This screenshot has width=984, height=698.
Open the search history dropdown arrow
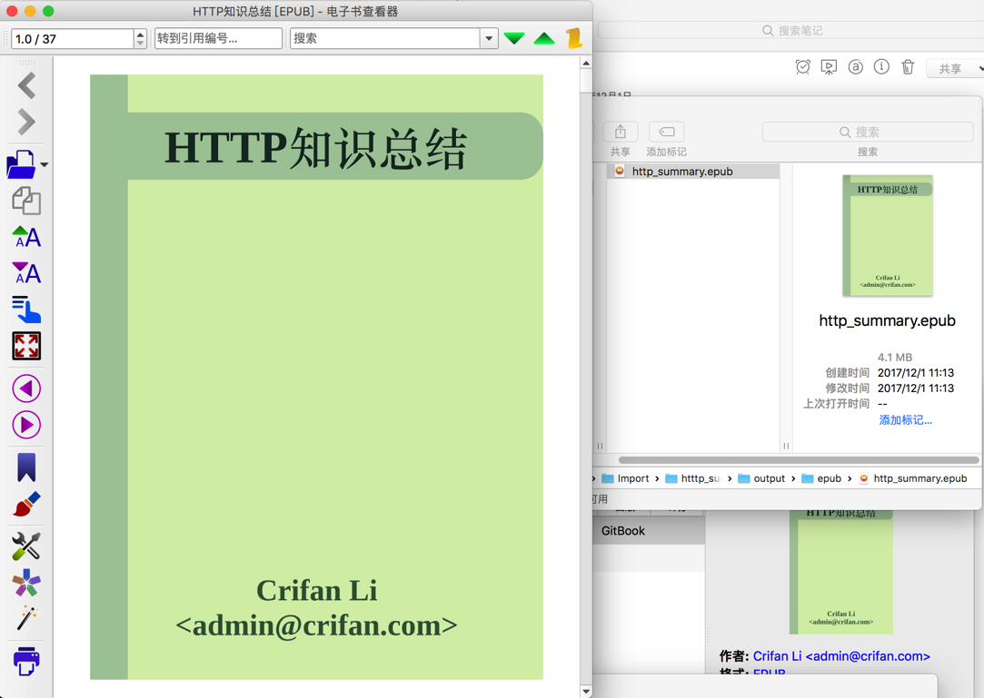490,38
